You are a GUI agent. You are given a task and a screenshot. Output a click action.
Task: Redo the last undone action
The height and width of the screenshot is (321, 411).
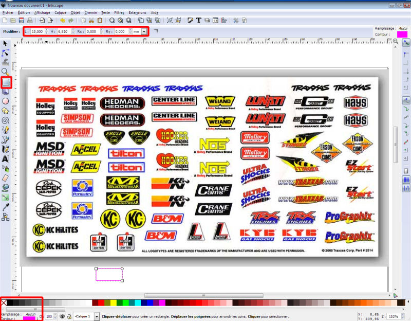click(x=71, y=20)
